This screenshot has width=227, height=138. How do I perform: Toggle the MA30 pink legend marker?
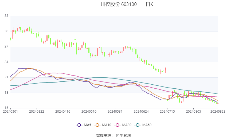click(118, 125)
